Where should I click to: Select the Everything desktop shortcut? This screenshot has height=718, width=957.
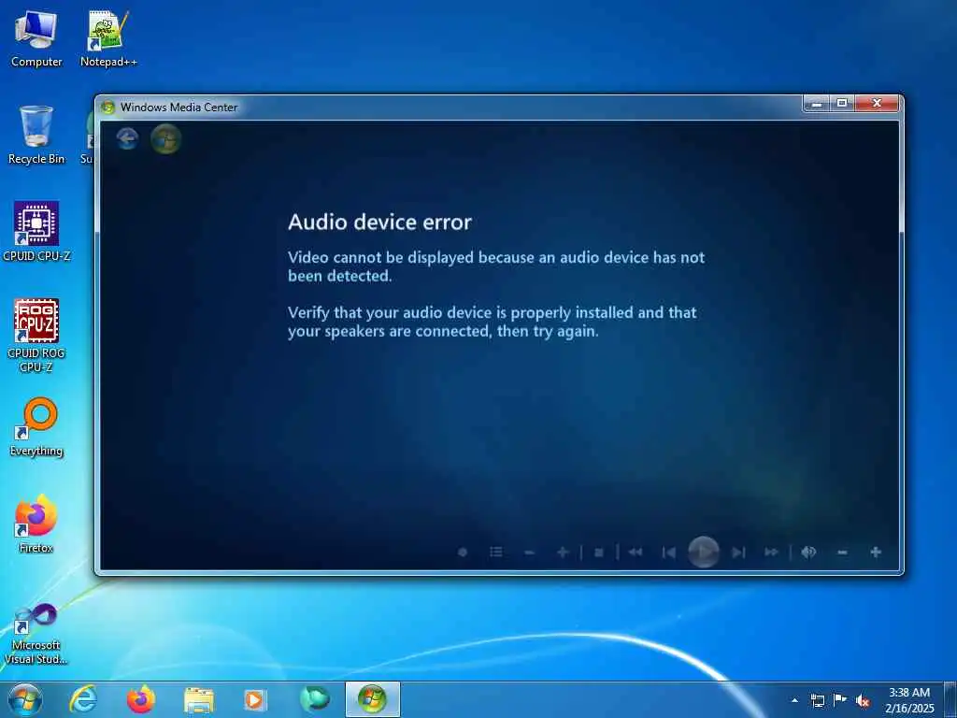point(36,426)
